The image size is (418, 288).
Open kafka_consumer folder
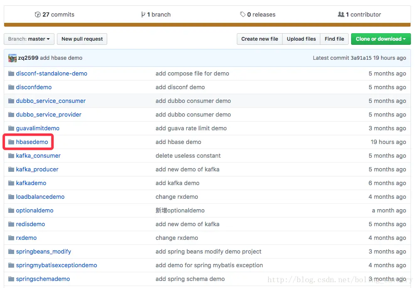click(38, 156)
